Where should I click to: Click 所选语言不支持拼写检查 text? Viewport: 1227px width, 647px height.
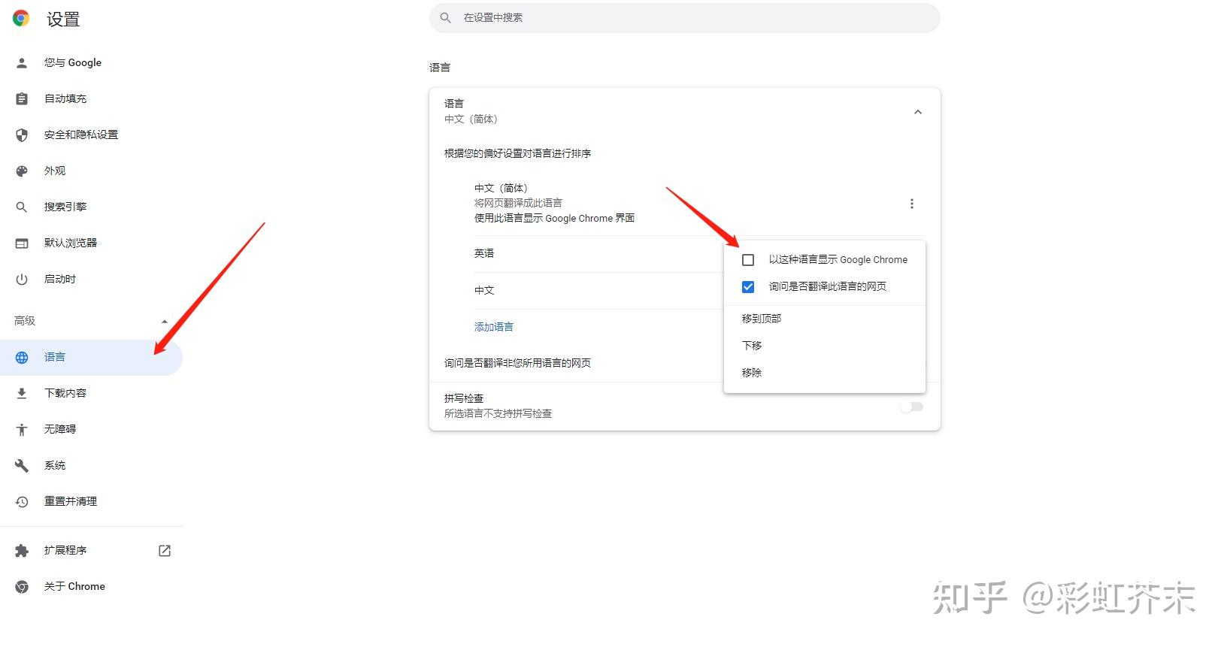point(498,414)
